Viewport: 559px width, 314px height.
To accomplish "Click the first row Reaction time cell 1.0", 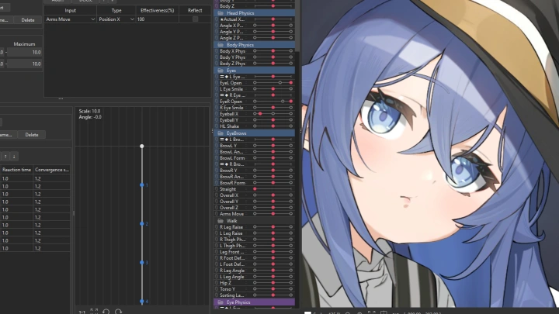I will click(16, 179).
